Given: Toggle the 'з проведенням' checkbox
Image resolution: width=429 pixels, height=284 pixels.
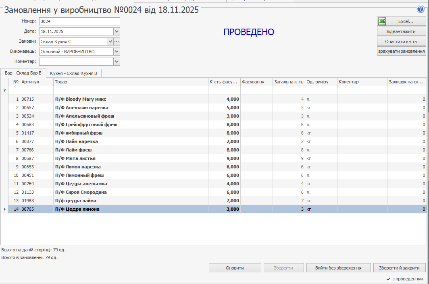Looking at the screenshot, I should [x=388, y=279].
